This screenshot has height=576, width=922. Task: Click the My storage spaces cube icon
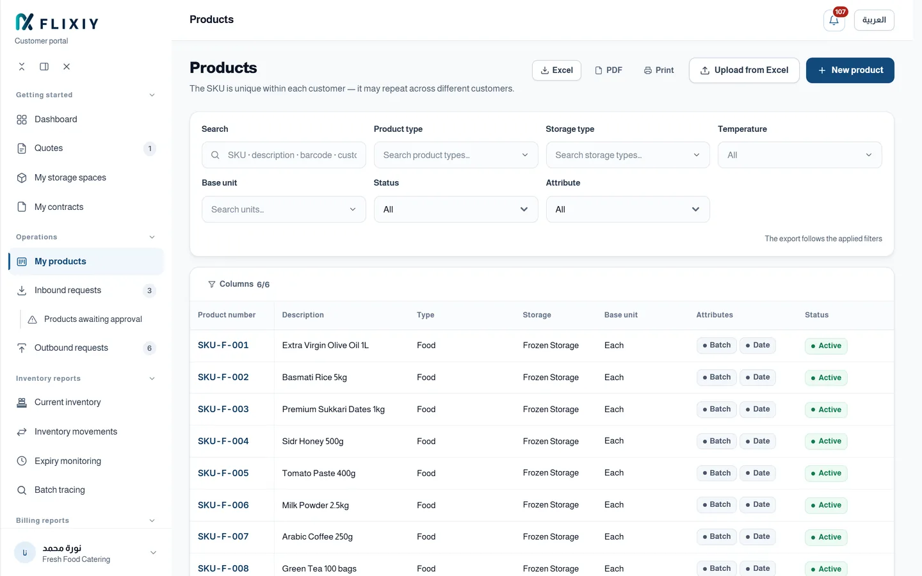point(22,178)
